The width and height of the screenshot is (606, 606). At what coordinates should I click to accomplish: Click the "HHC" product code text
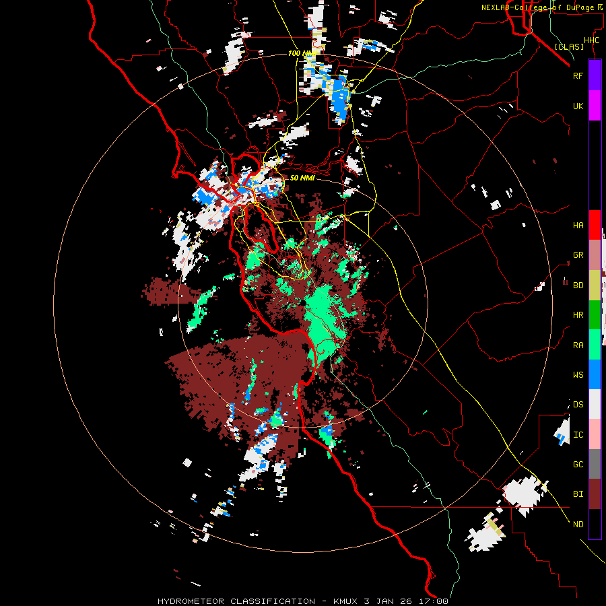[x=591, y=40]
